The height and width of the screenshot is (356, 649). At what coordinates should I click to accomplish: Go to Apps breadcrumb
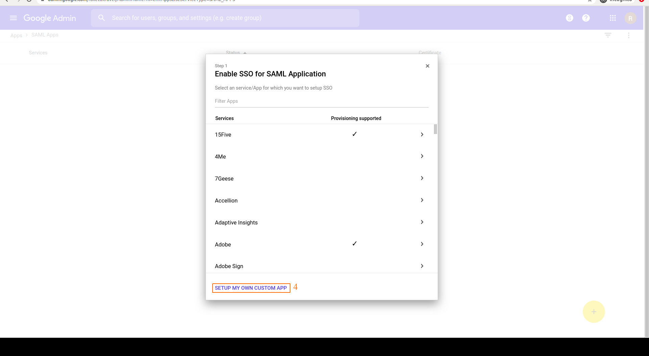tap(16, 35)
